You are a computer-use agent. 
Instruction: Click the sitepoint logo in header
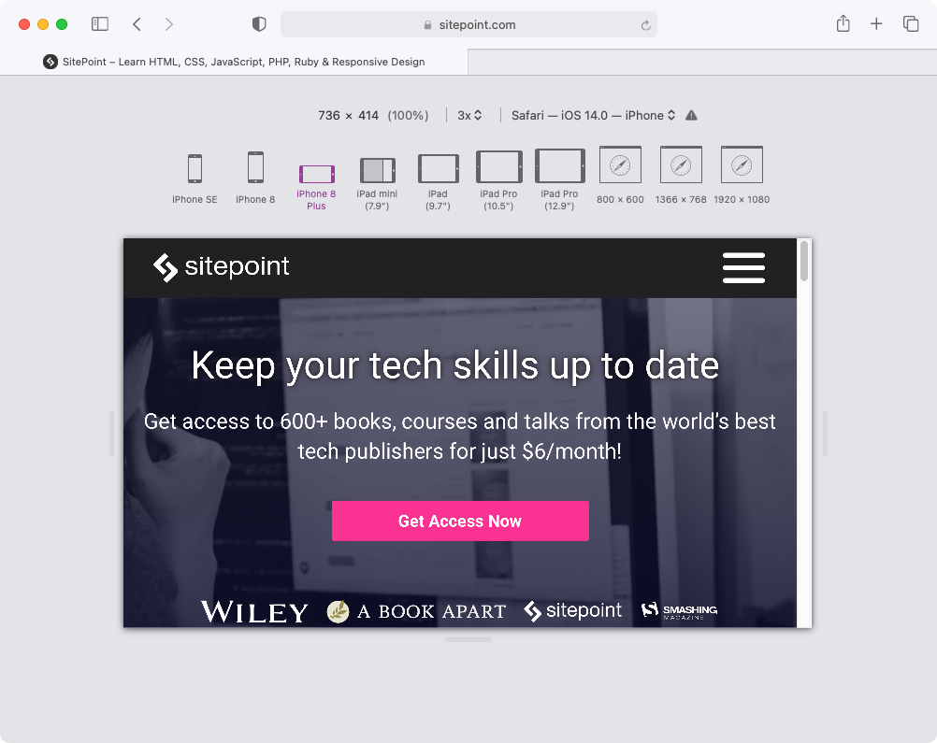pyautogui.click(x=221, y=267)
